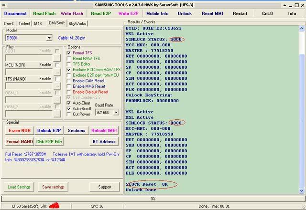Screen dimensions: 306x210
Task: Click 'BTID: 001E:E2:C13623' log line
Action: [x=153, y=28]
